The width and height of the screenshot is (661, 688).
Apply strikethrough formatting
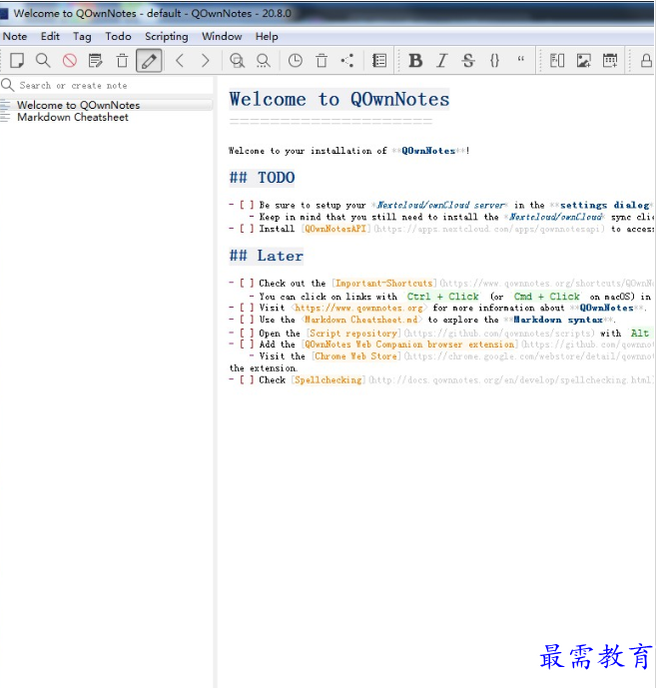[468, 61]
